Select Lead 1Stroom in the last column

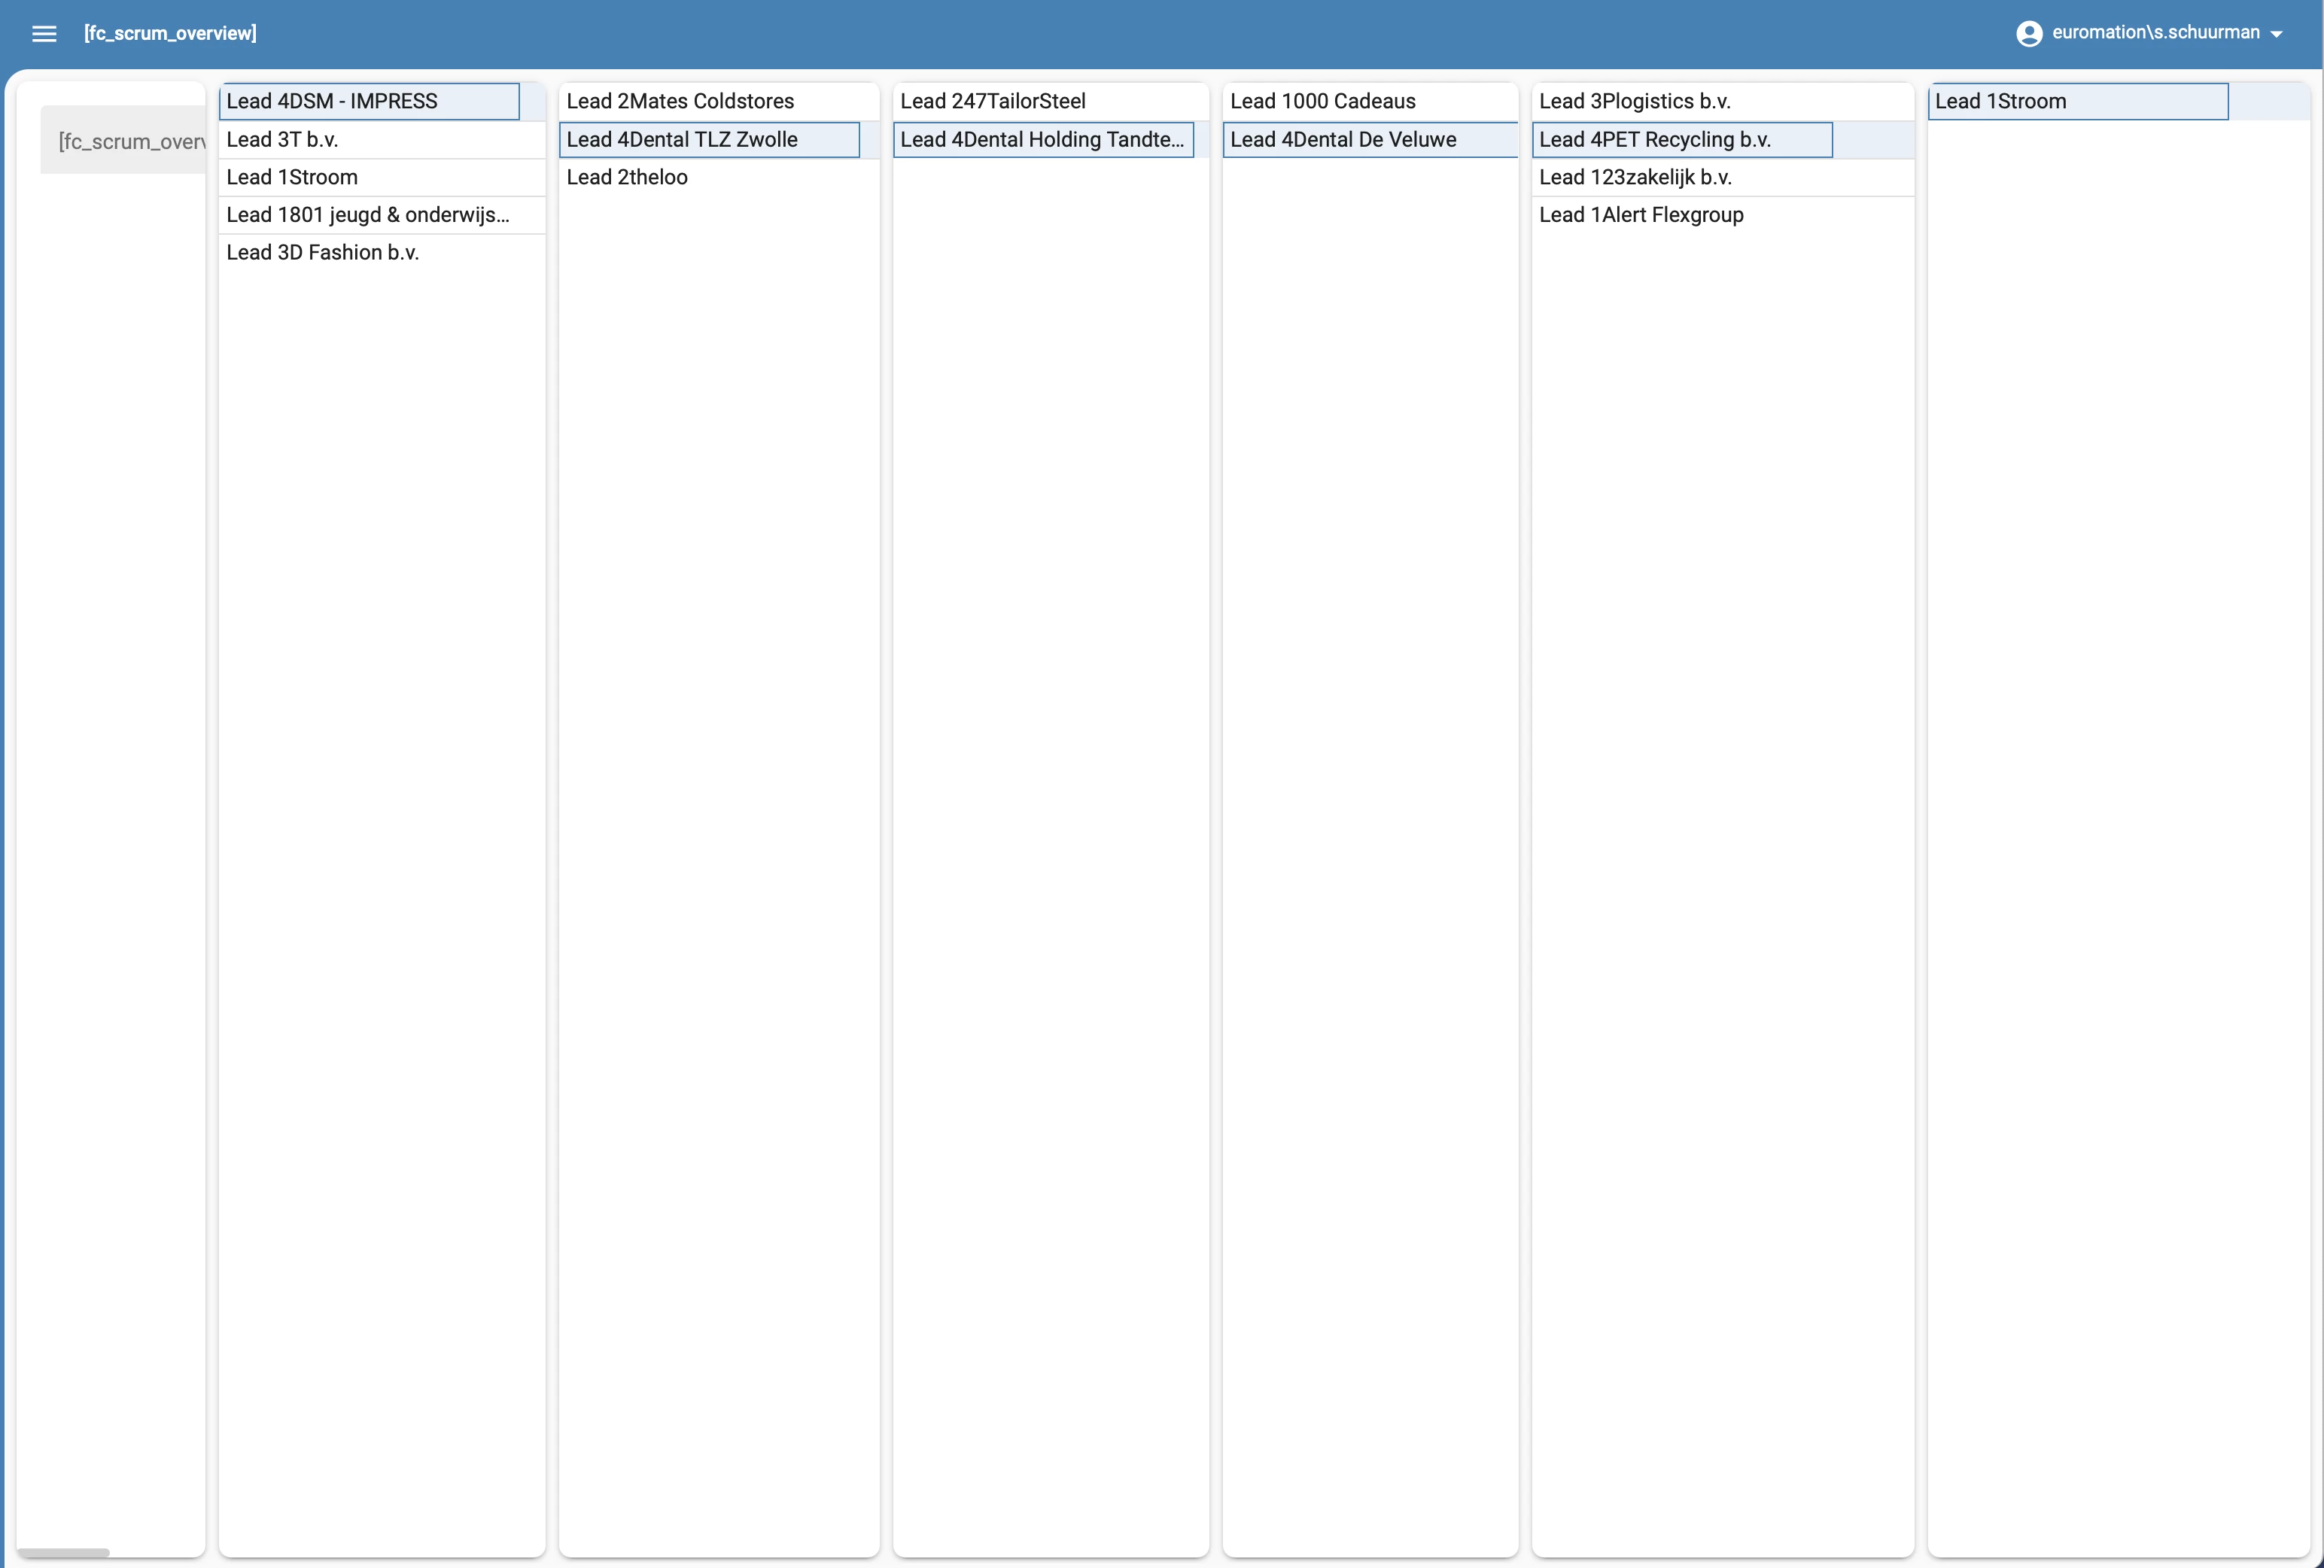point(2078,101)
